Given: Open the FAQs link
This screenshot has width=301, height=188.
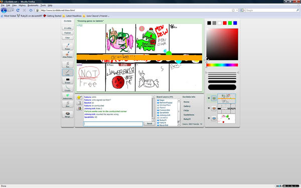Looking at the screenshot, I should 186,110.
